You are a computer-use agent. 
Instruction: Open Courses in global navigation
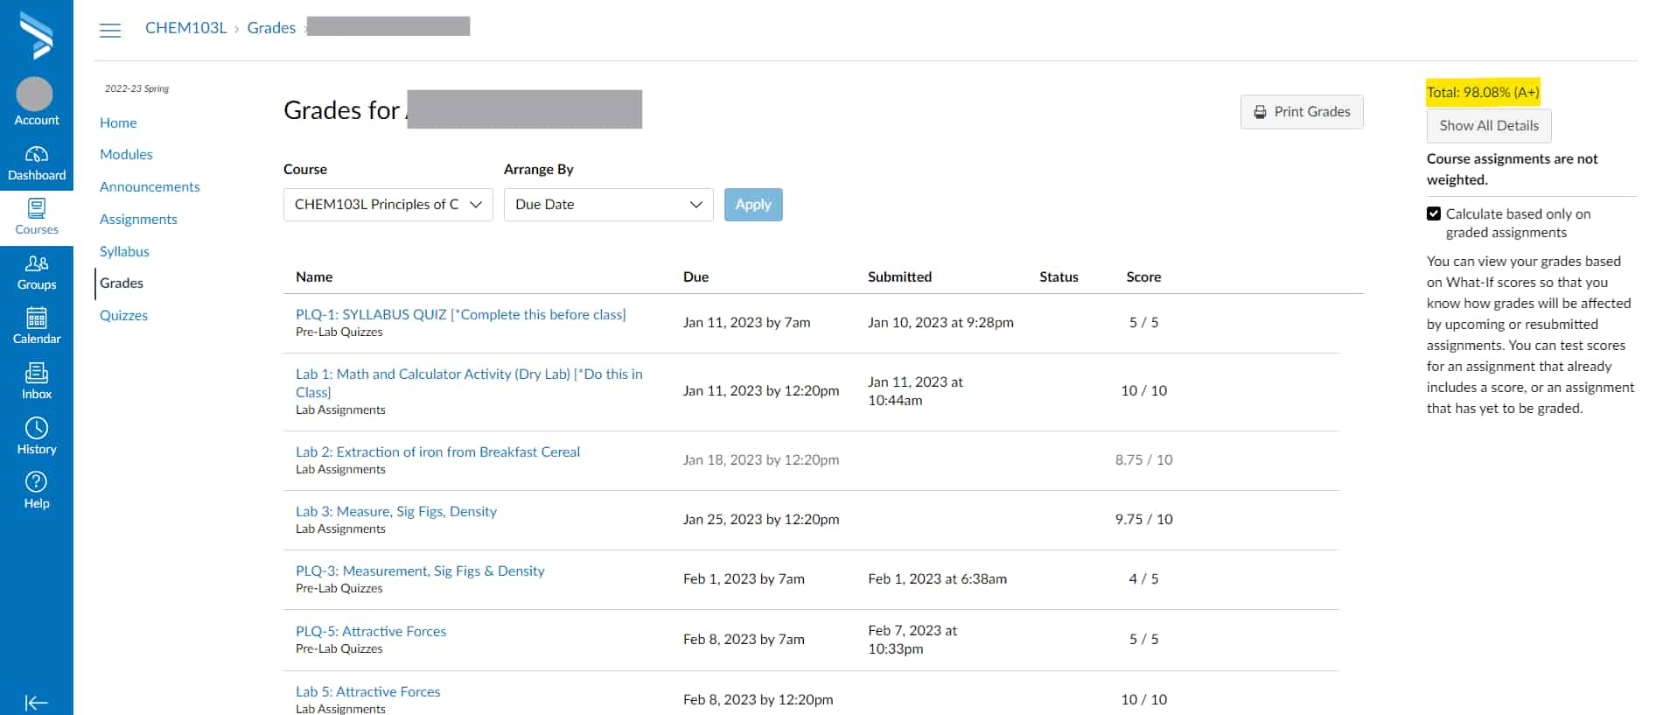36,217
